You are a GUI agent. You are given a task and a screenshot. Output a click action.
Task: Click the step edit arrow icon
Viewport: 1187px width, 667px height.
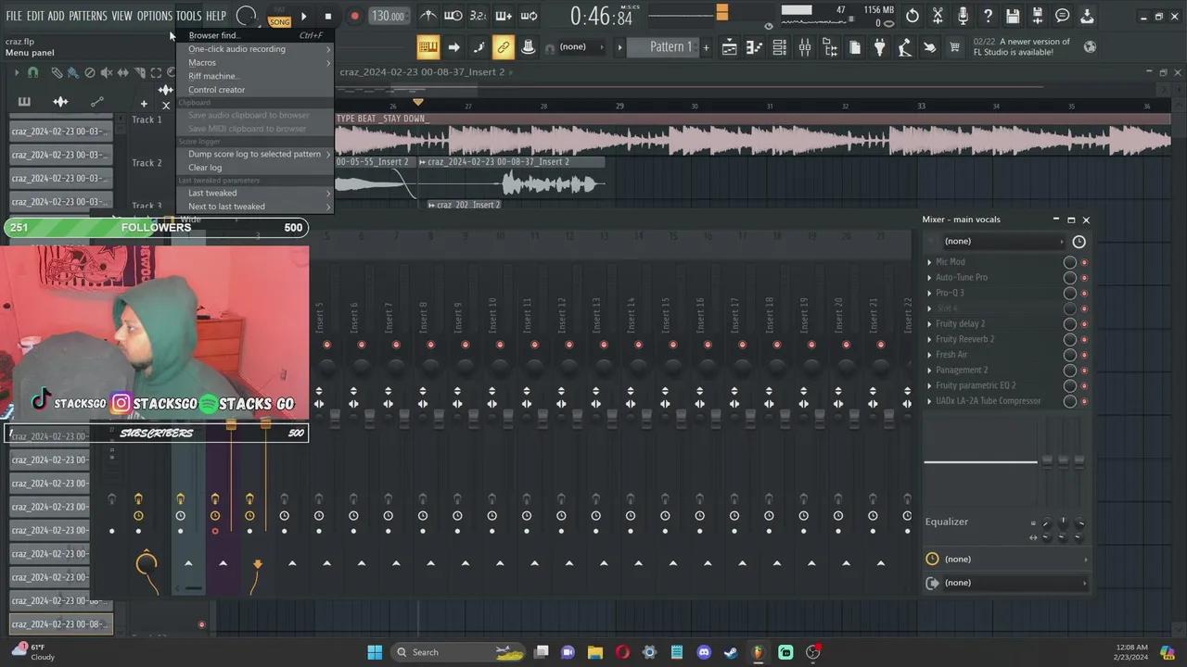coord(453,47)
